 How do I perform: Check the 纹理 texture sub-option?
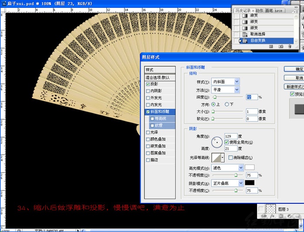click(152, 125)
